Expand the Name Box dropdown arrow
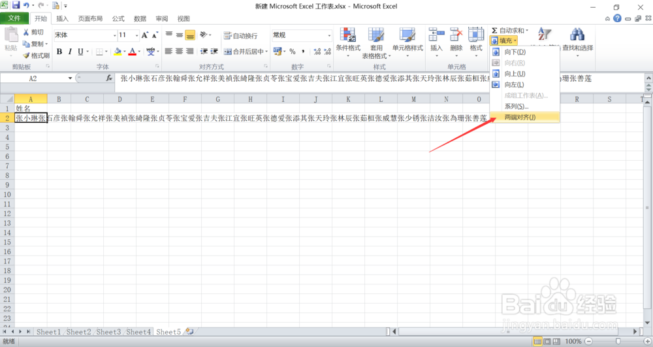 70,78
